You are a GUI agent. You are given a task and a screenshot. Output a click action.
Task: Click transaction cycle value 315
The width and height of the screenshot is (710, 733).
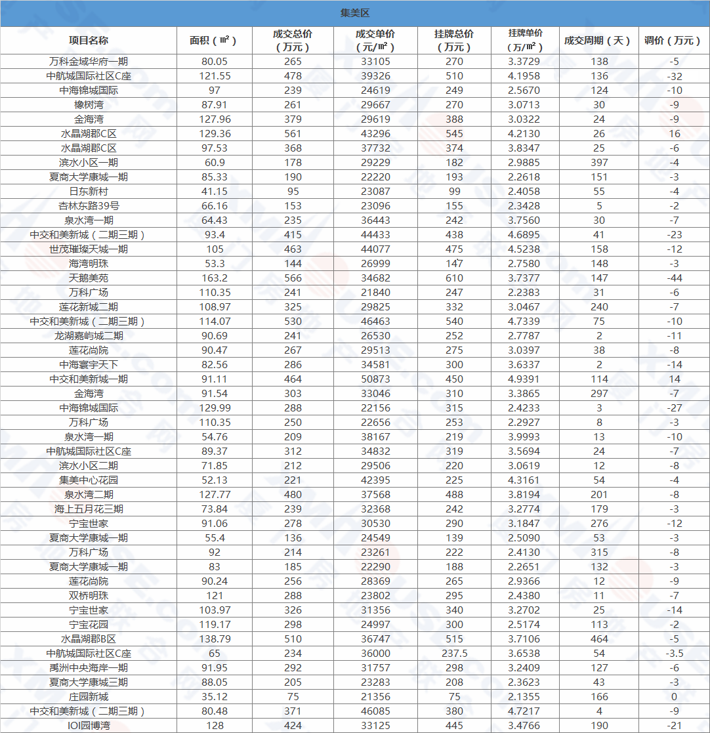pos(599,553)
